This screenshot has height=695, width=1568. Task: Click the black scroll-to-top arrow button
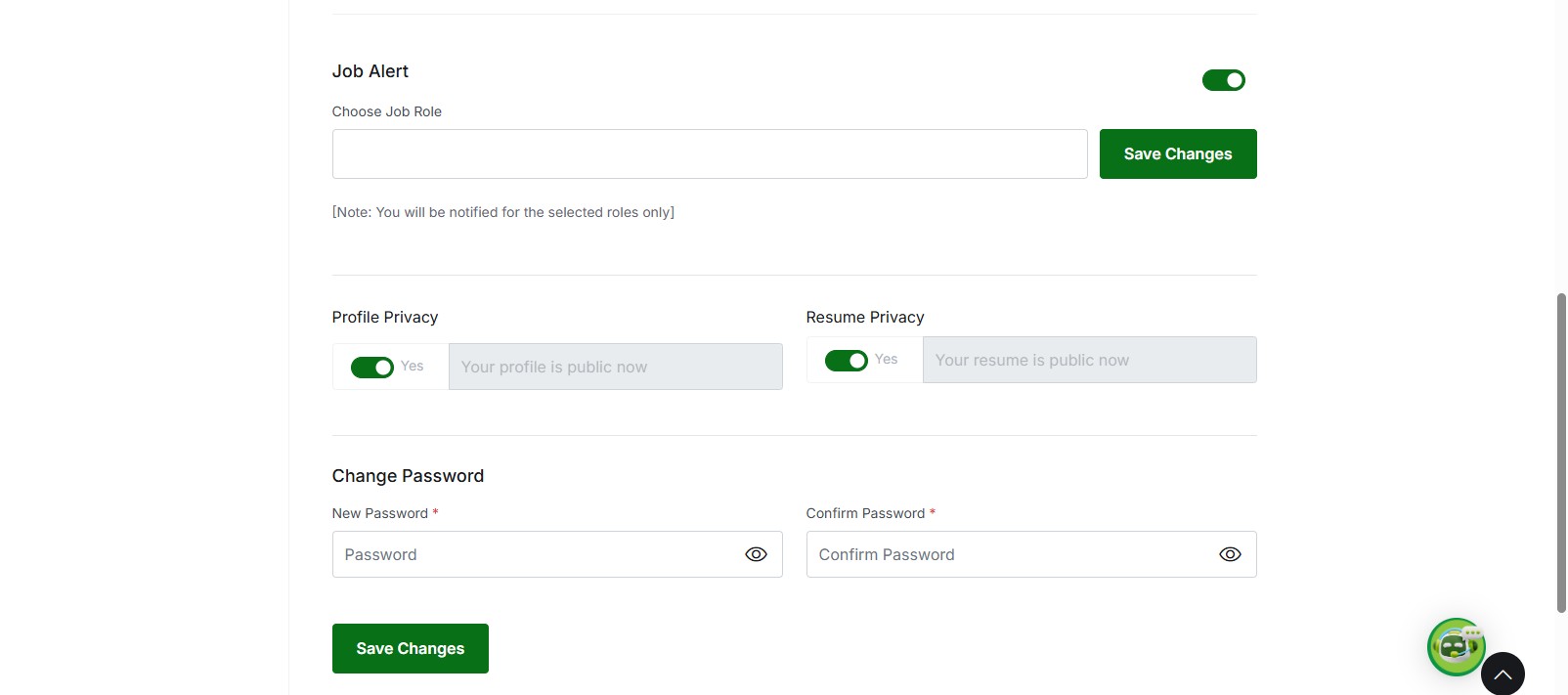[x=1503, y=673]
